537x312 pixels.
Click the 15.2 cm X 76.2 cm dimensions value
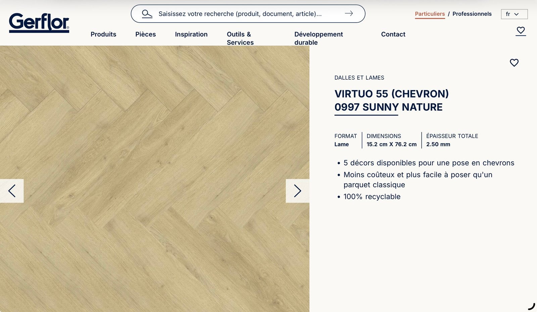[x=391, y=144]
